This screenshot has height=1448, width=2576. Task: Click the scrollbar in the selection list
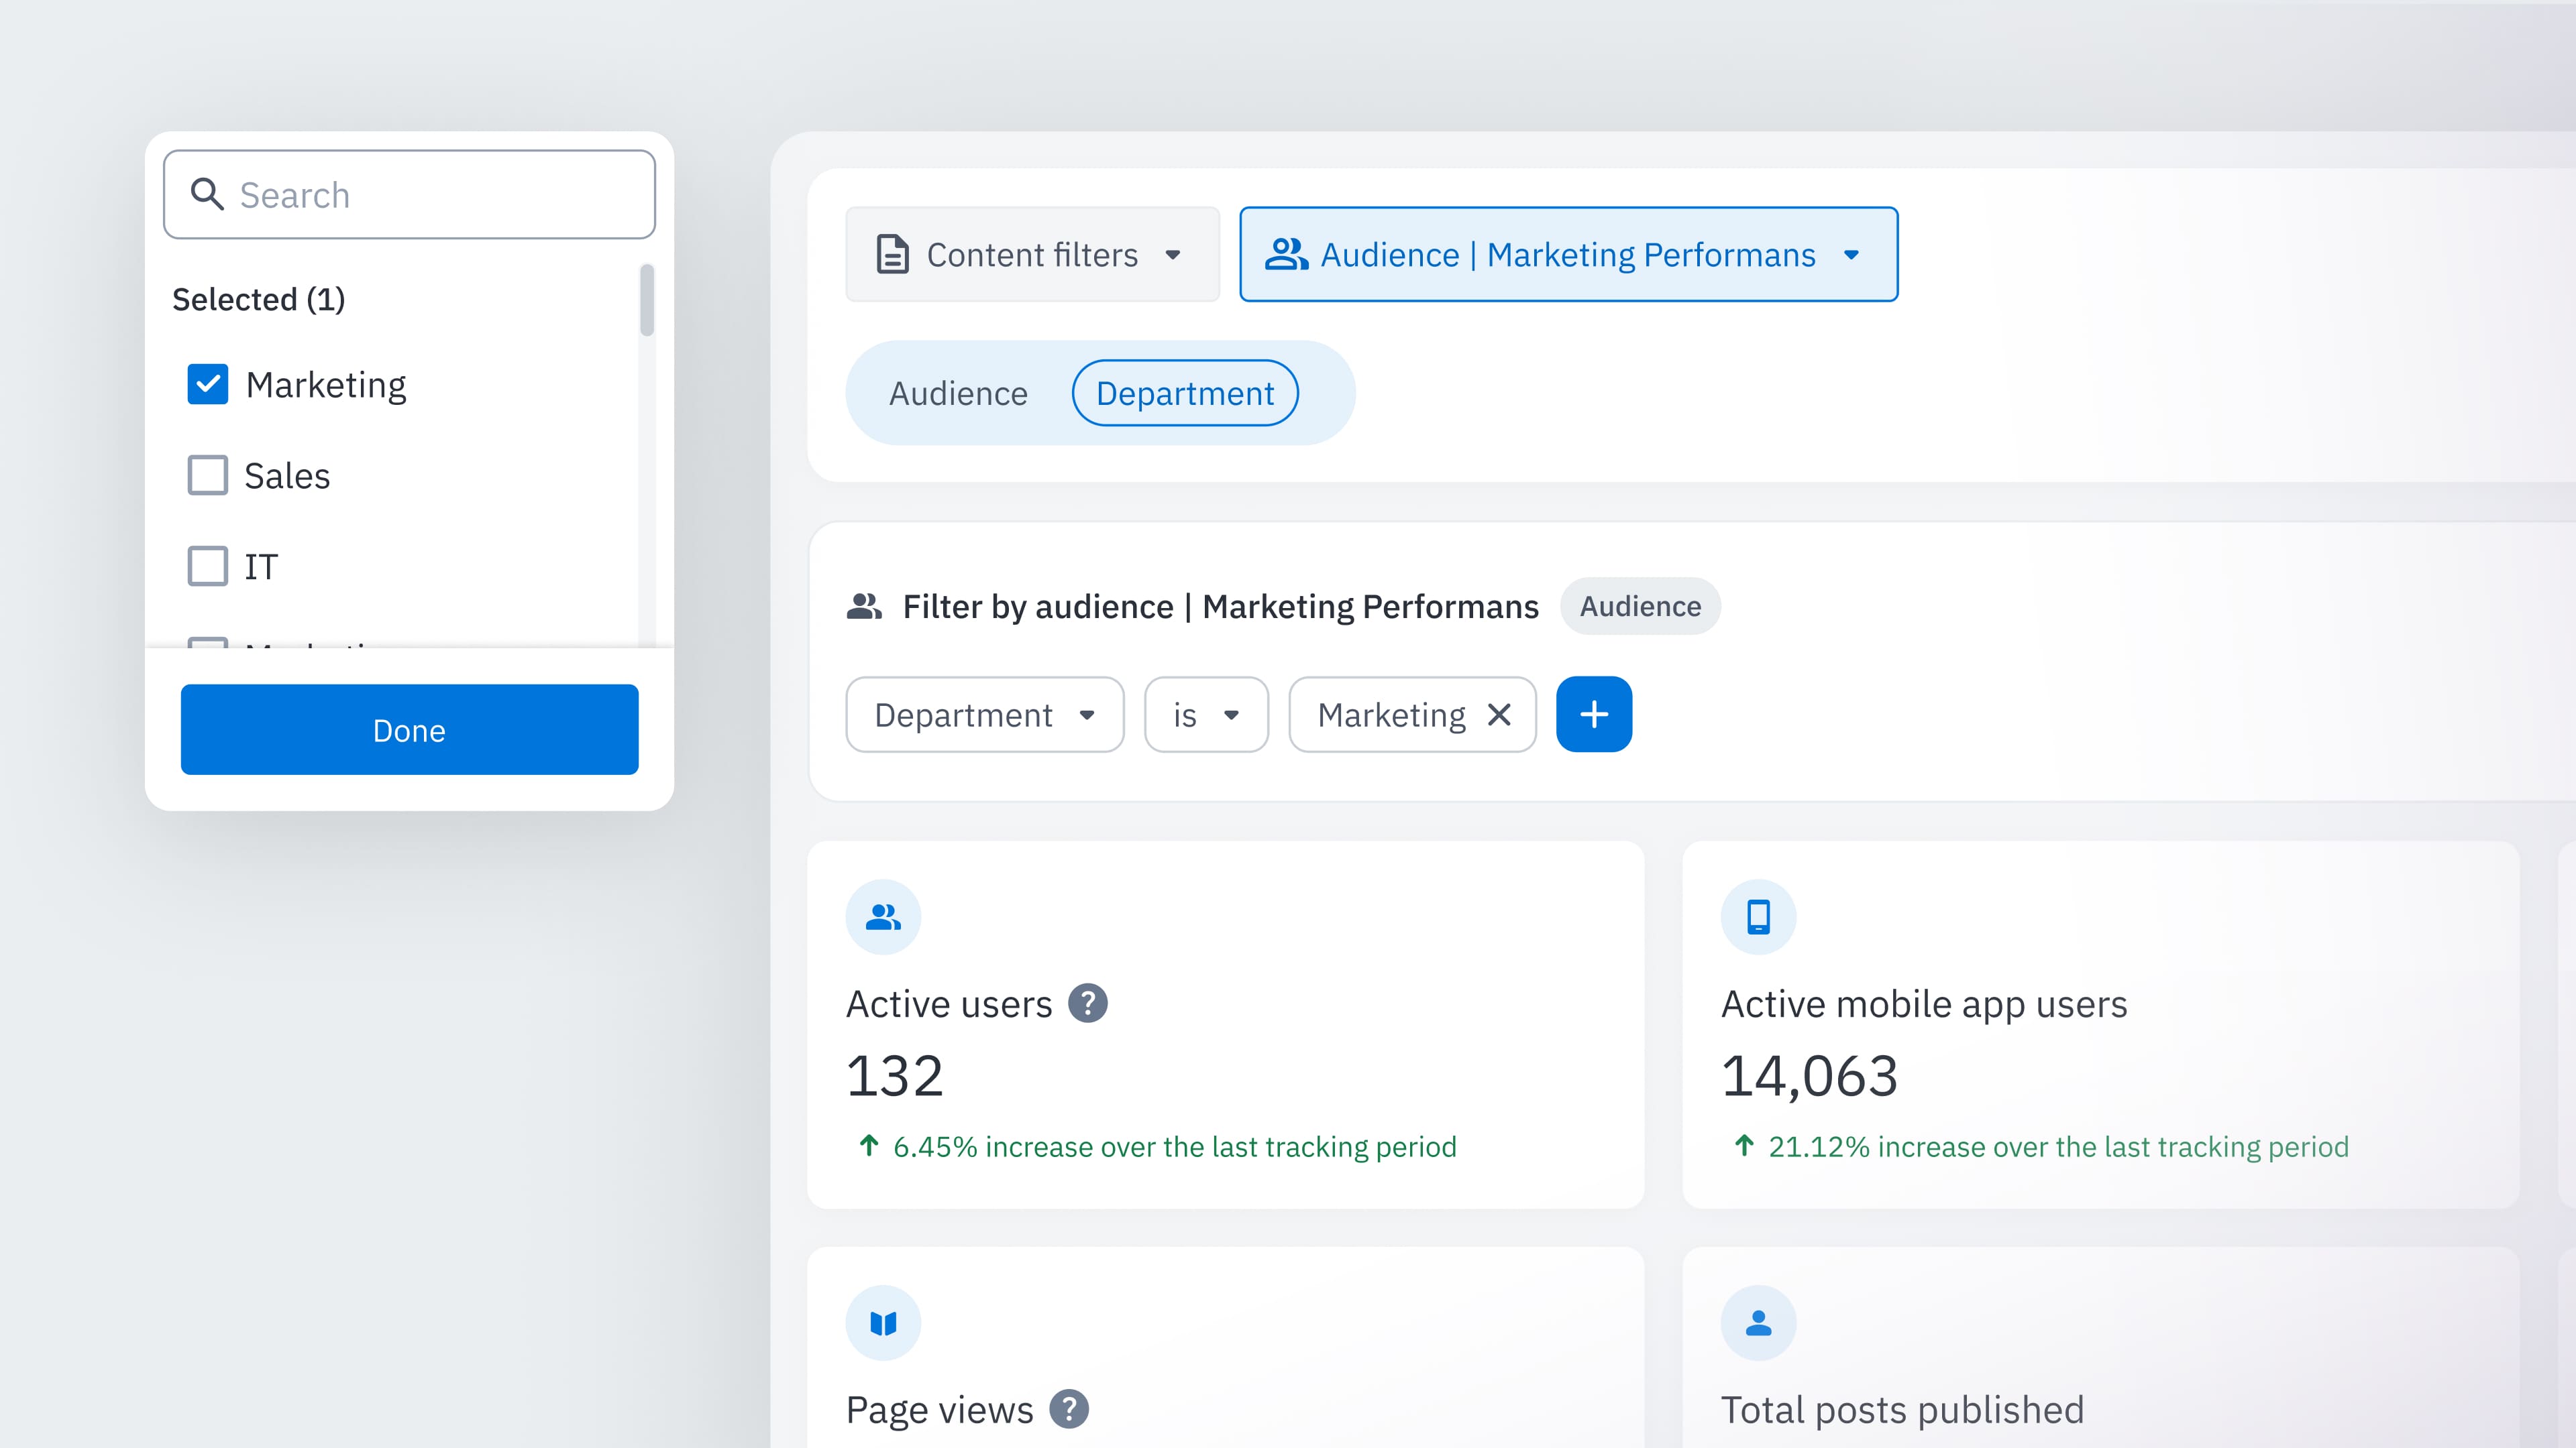point(647,300)
